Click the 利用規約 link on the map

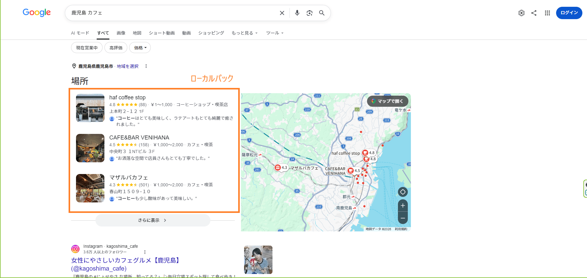401,229
